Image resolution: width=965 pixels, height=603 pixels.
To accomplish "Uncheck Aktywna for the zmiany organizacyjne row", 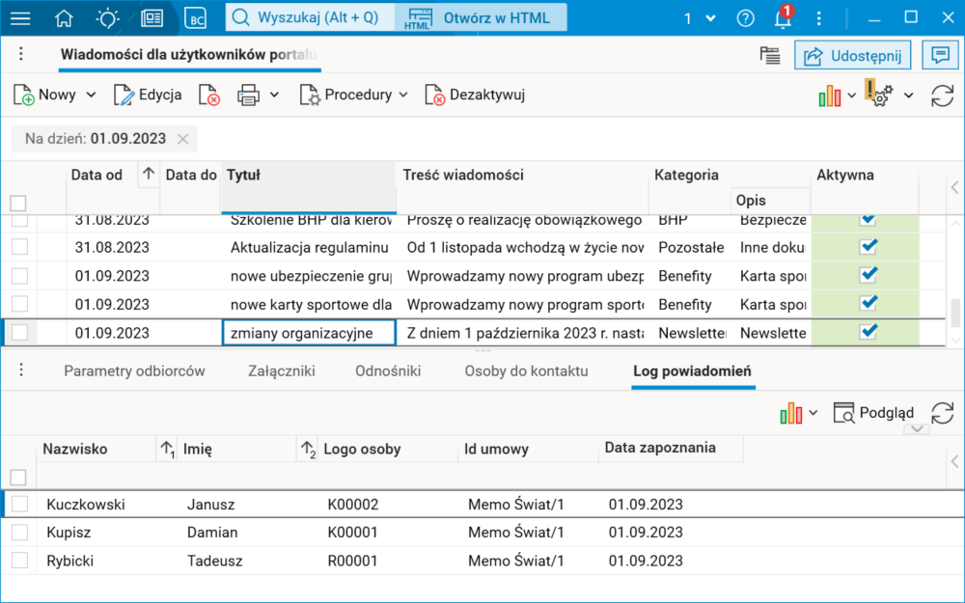I will point(867,333).
